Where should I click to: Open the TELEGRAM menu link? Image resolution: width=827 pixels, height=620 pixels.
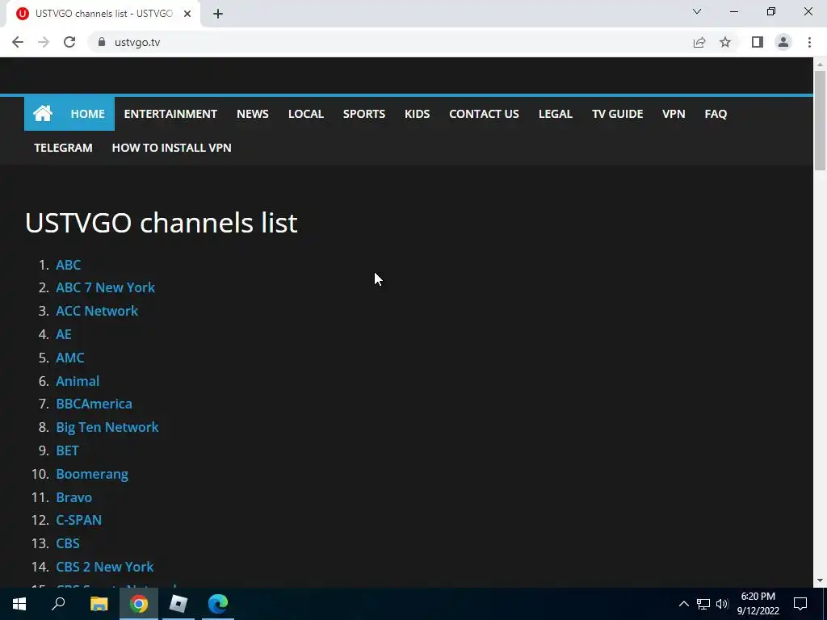tap(63, 148)
